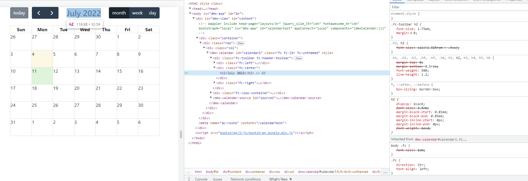This screenshot has width=528, height=181.
Task: Select the closing /dmx-calendar tag row
Action: pyautogui.click(x=223, y=103)
